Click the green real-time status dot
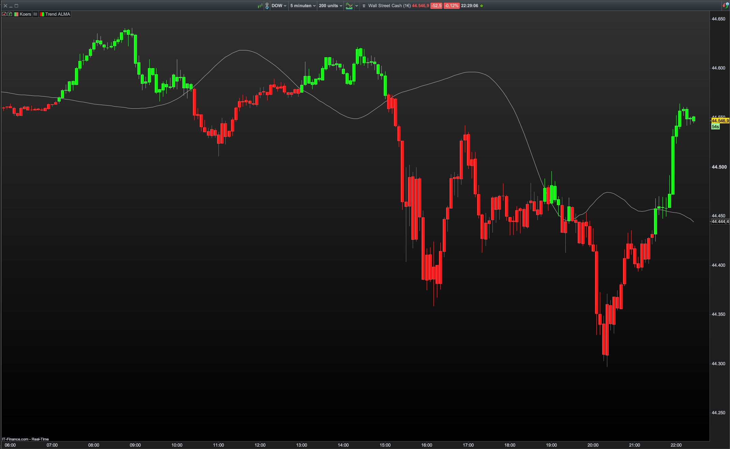Viewport: 730px width, 449px height. pyautogui.click(x=482, y=6)
